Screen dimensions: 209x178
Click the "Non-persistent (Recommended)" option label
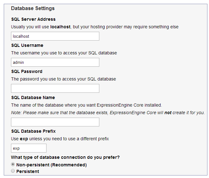coord(51,165)
